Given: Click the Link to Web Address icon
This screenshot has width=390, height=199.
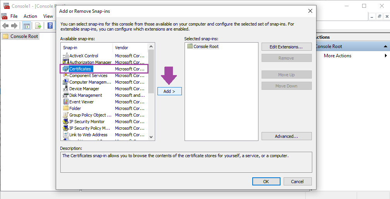Looking at the screenshot, I should click(x=66, y=135).
